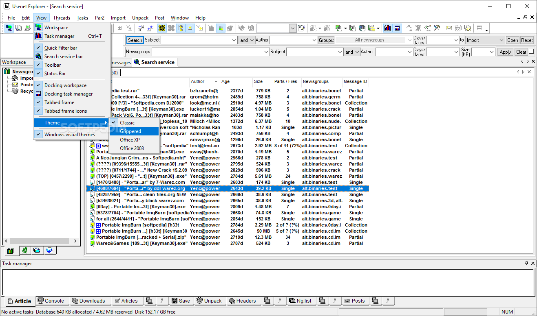Open the Subject dropdown in Search row
This screenshot has width=537, height=316.
234,40
